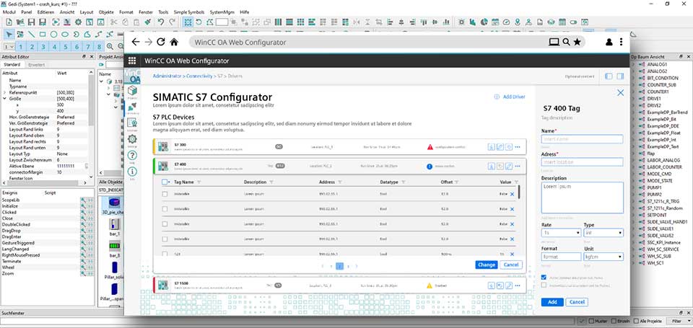Screen dimensions: 693x328
Task: Uncheck the checked option above Add button
Action: [544, 277]
